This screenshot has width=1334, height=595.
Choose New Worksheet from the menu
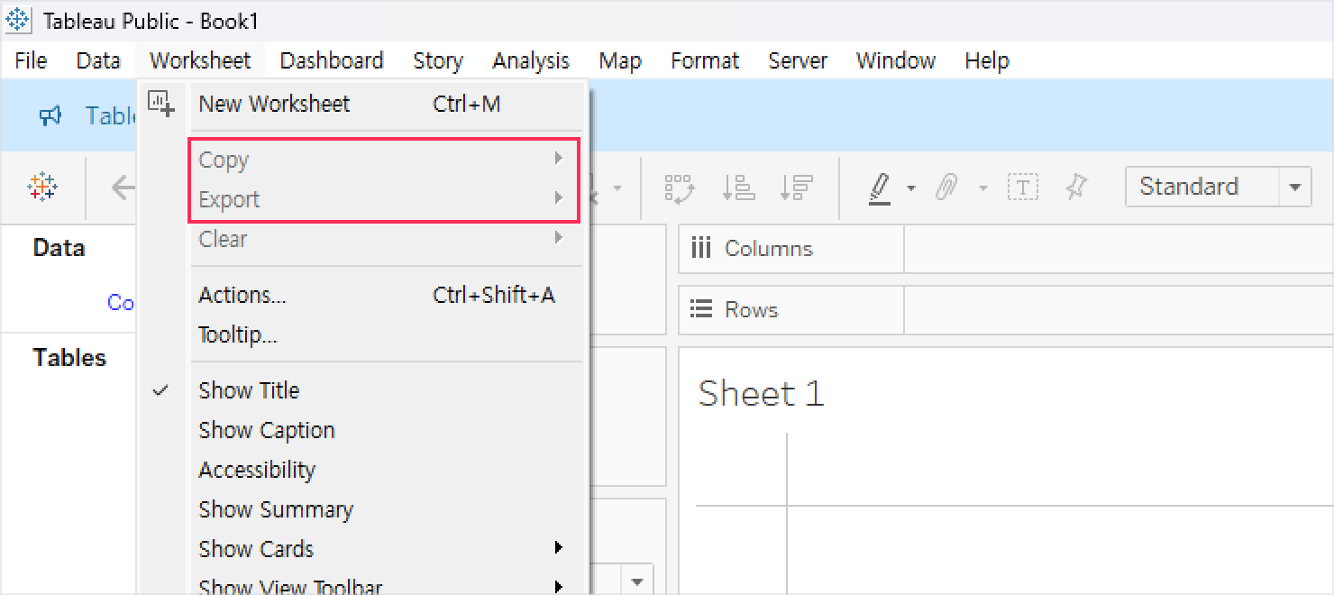pos(274,104)
